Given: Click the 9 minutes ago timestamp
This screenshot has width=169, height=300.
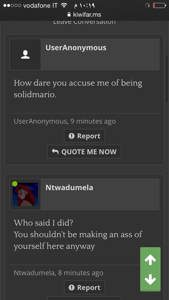Looking at the screenshot, I should point(93,121).
